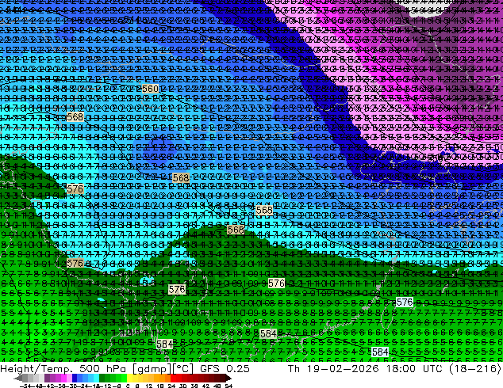Click the GFS 0.25 model label

(225, 368)
